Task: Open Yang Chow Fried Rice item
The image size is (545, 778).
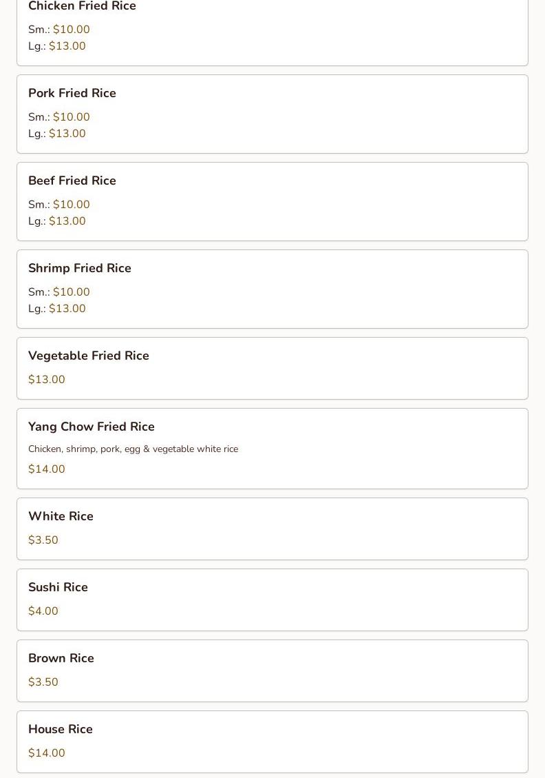Action: [92, 427]
